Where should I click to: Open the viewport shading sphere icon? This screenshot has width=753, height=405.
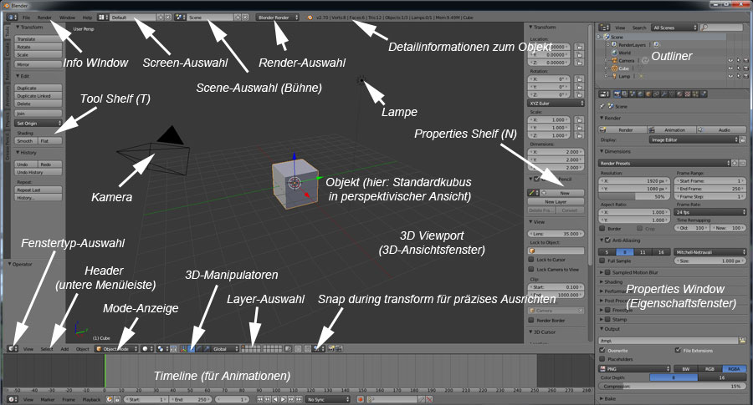click(146, 348)
